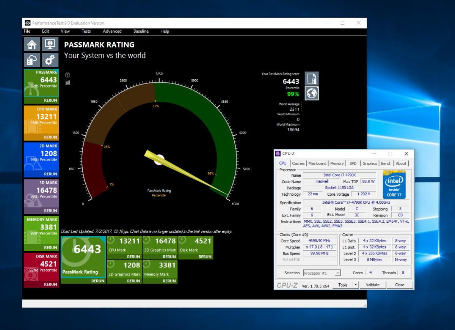The width and height of the screenshot is (455, 330).
Task: Select the CPU tab in CPU-Z
Action: (283, 163)
